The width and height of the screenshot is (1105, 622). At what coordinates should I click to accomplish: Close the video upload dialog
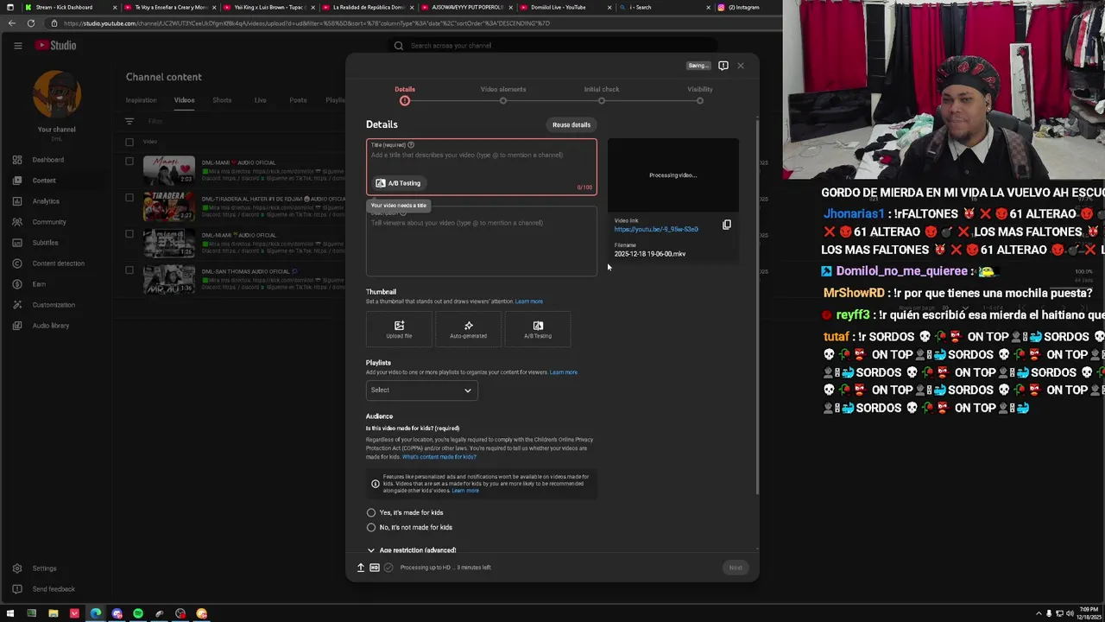pos(741,66)
